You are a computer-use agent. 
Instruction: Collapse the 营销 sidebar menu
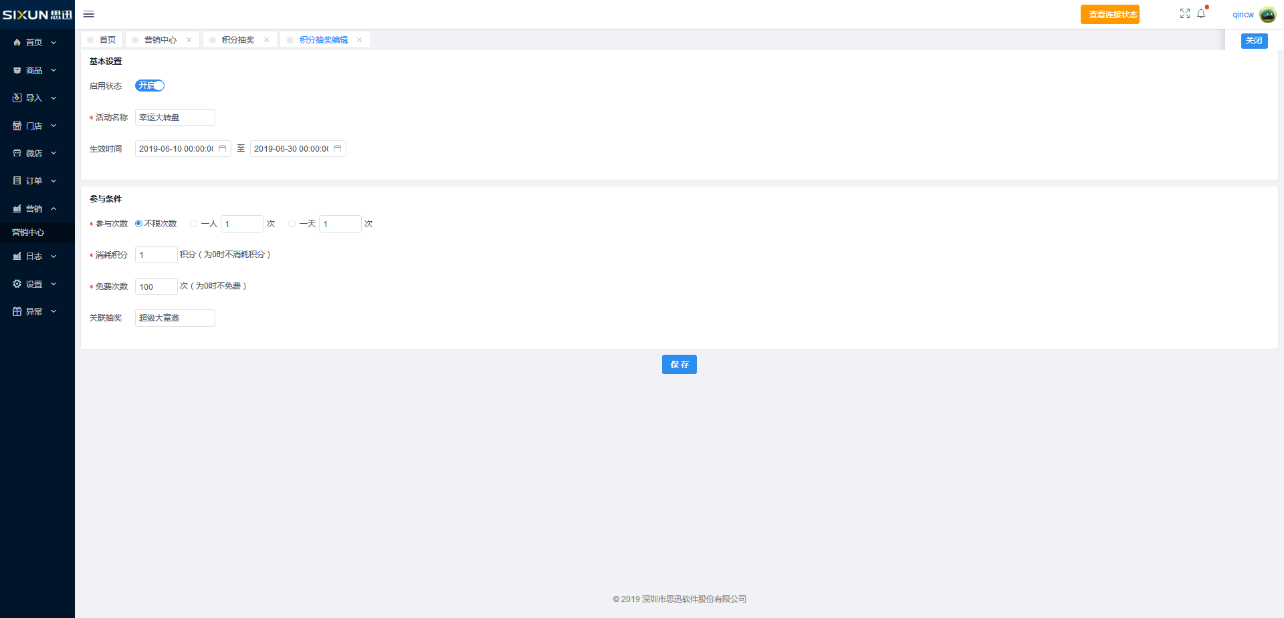tap(35, 209)
